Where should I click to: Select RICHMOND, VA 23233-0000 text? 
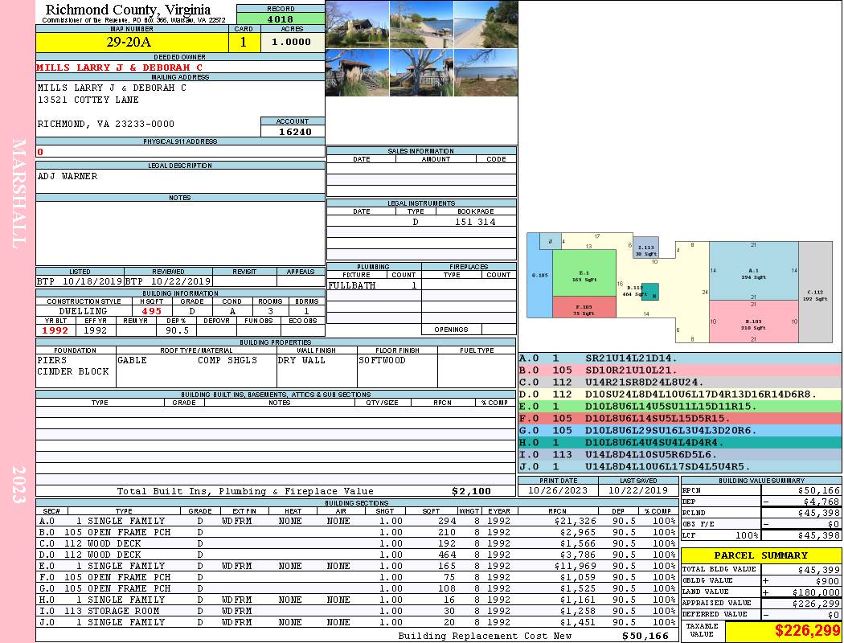click(106, 125)
